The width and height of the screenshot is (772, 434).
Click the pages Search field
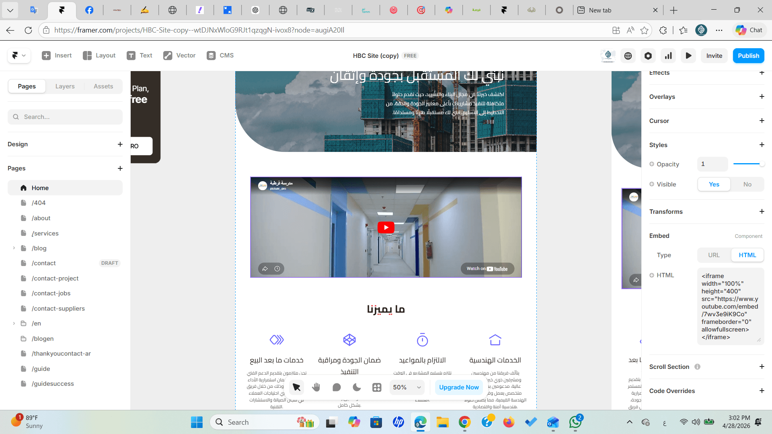click(65, 117)
